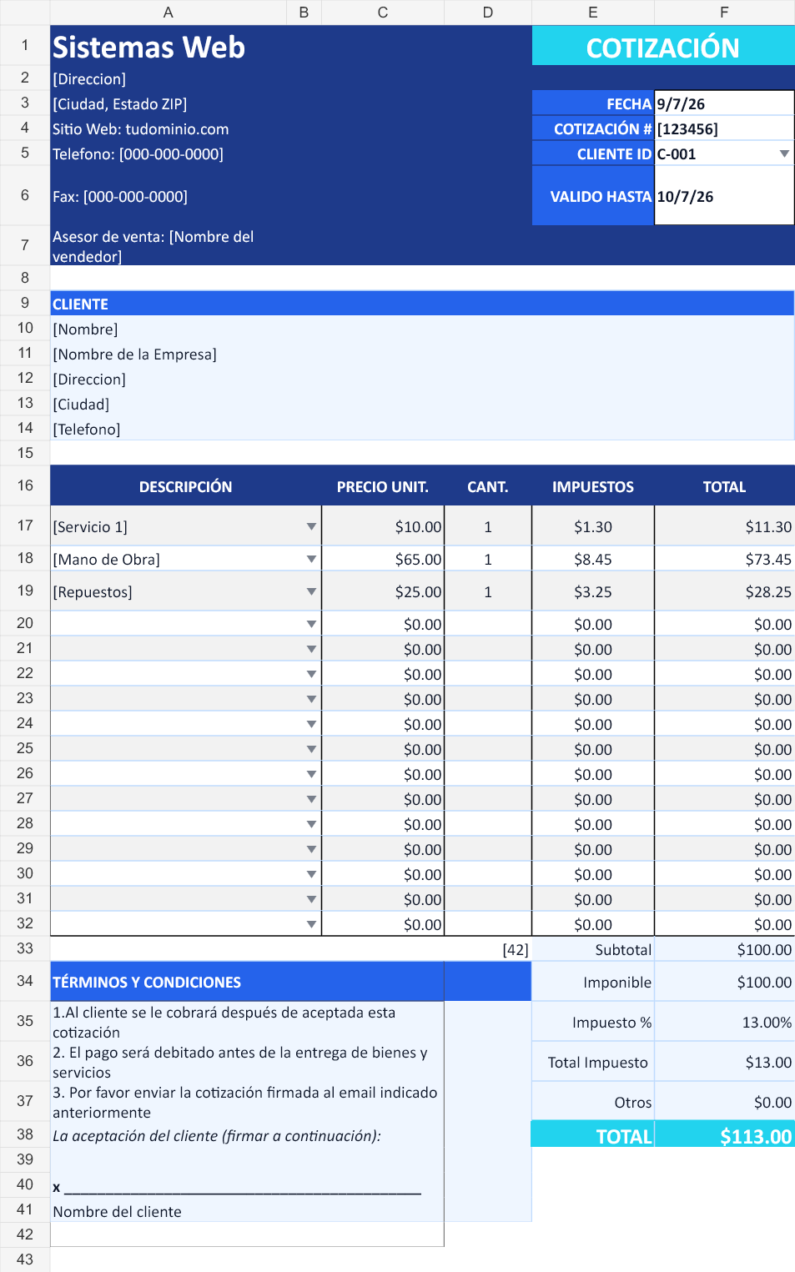Click the 13.00% tax rate cell

click(x=724, y=1022)
